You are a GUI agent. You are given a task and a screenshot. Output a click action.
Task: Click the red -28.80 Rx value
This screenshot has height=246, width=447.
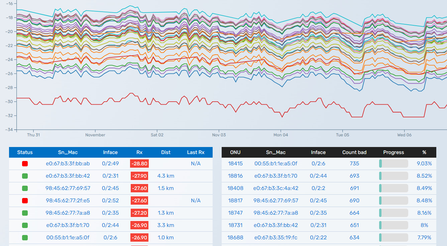pyautogui.click(x=139, y=164)
